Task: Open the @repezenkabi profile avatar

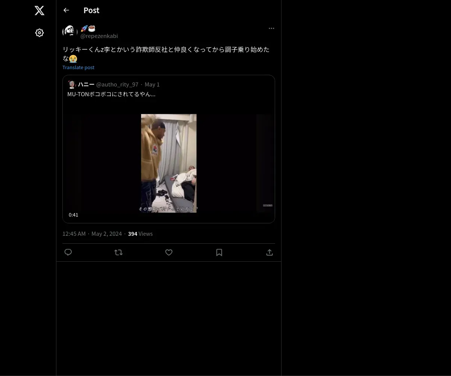Action: tap(70, 32)
